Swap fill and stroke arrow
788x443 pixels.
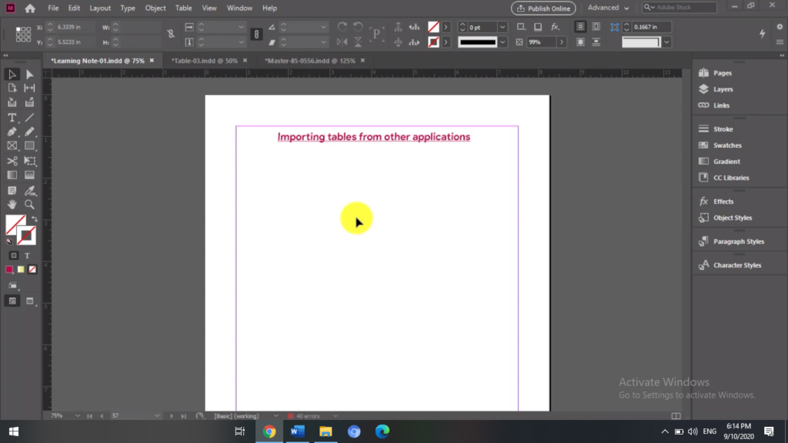34,219
